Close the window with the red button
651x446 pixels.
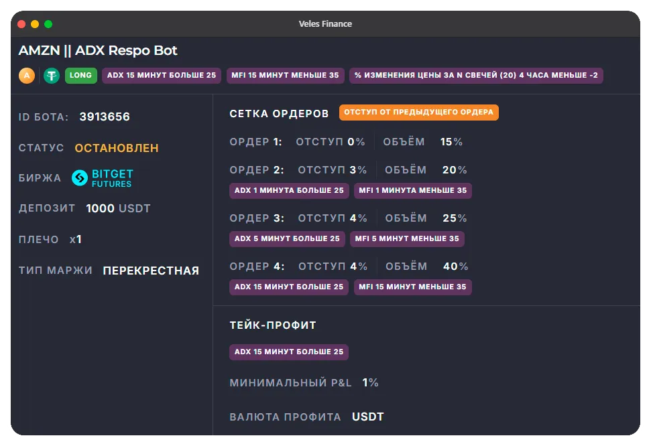21,24
